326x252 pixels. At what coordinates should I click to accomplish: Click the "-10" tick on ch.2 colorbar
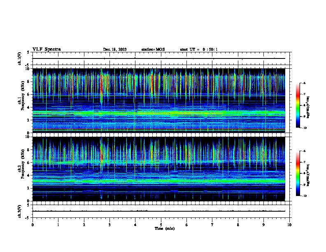pyautogui.click(x=304, y=196)
